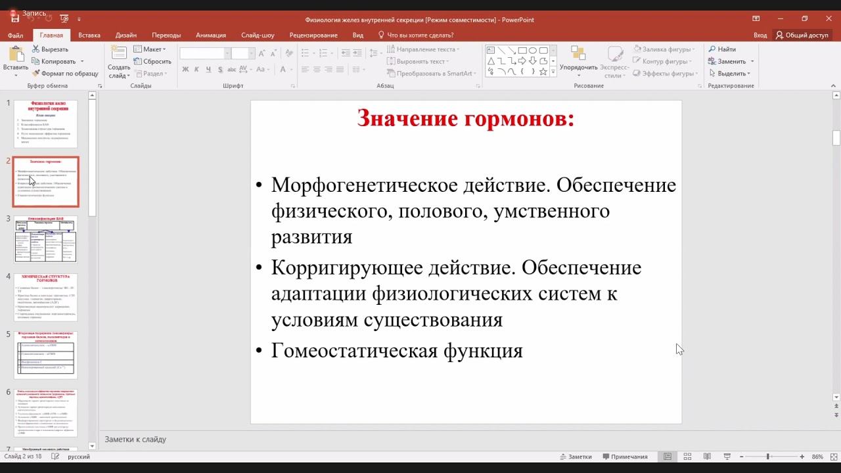Screen dimensions: 841x473
Task: Toggle Italic (К) formatting
Action: click(x=197, y=69)
